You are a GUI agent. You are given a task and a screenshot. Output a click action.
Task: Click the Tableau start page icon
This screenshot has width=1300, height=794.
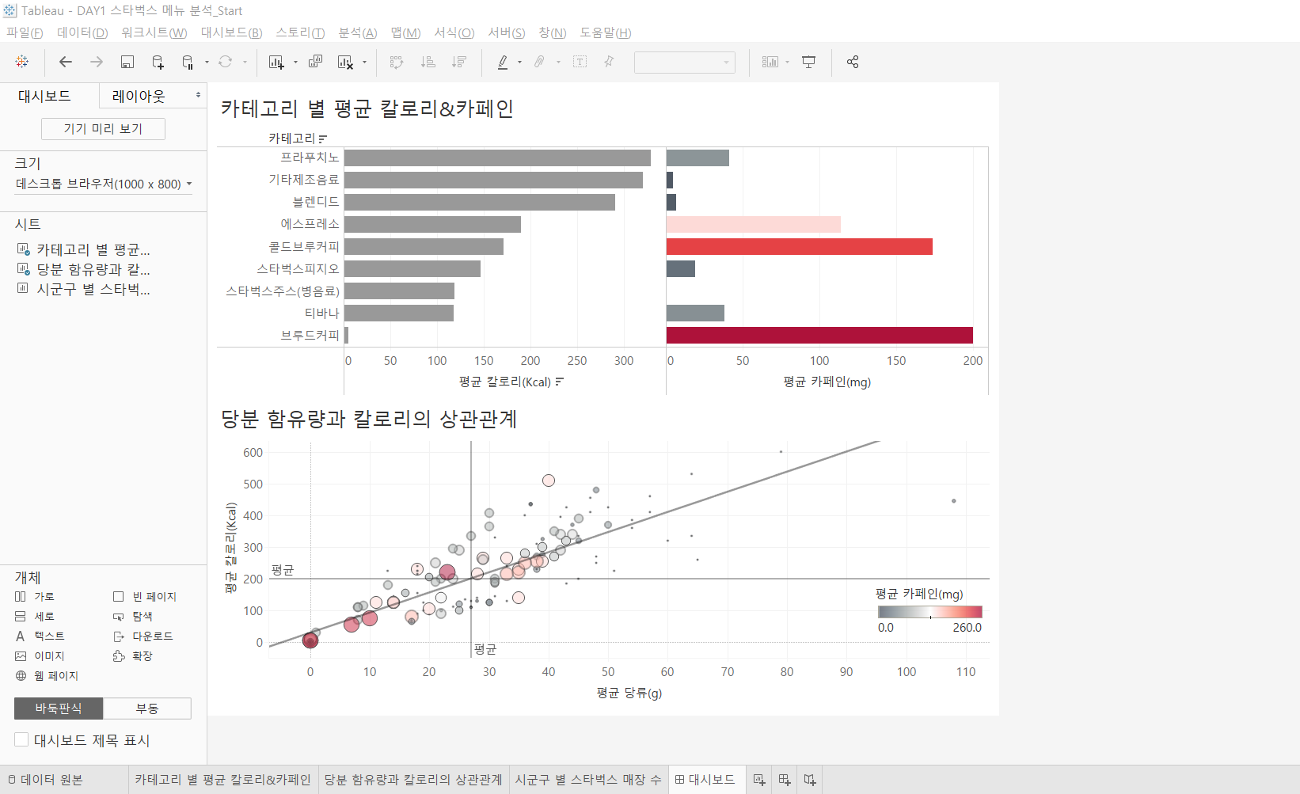point(22,62)
